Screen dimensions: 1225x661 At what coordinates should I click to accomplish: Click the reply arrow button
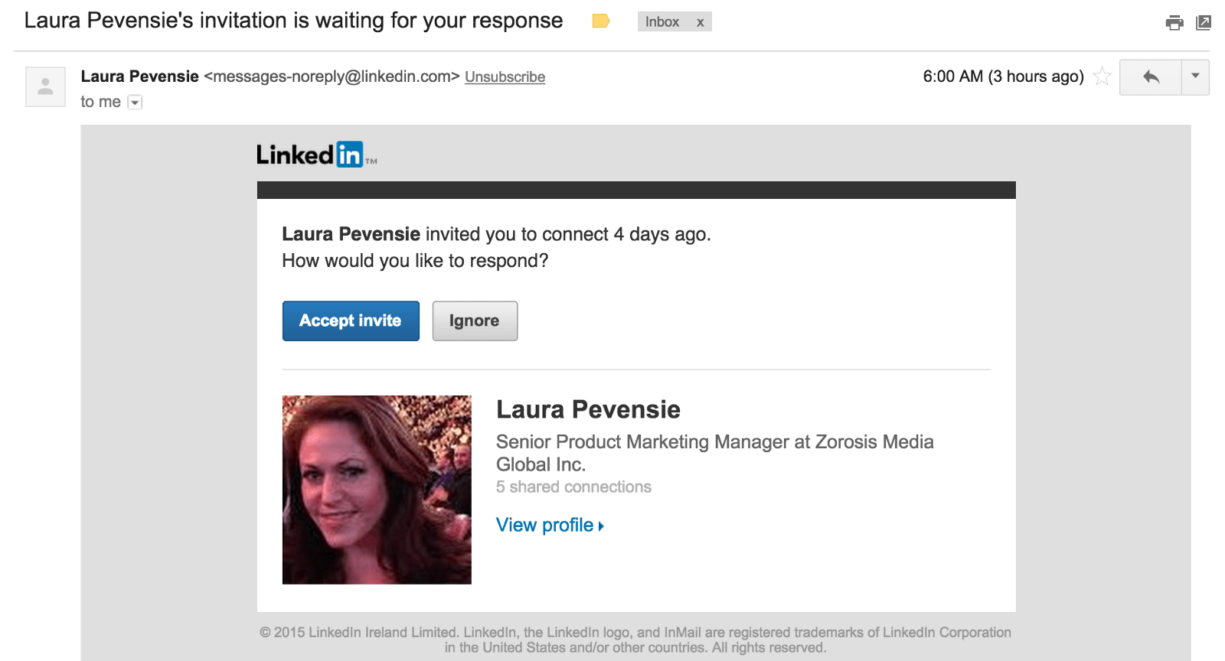(x=1150, y=77)
